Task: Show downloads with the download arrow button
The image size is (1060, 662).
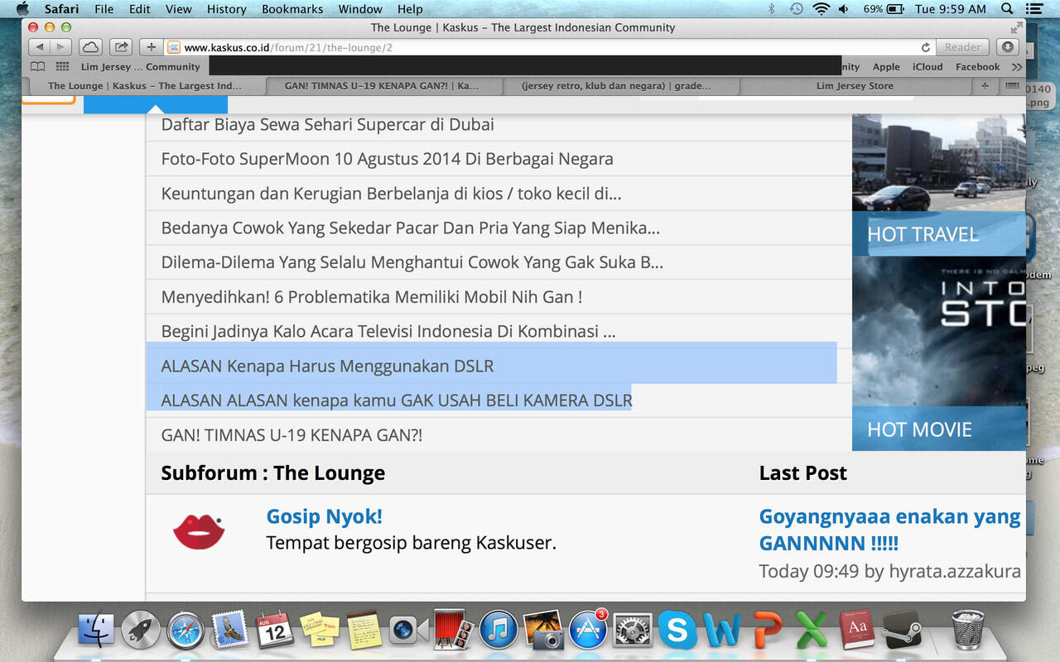Action: 1007,47
